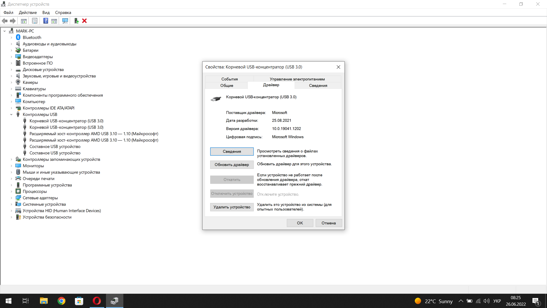
Task: Switch to the Общие tab
Action: tap(226, 86)
